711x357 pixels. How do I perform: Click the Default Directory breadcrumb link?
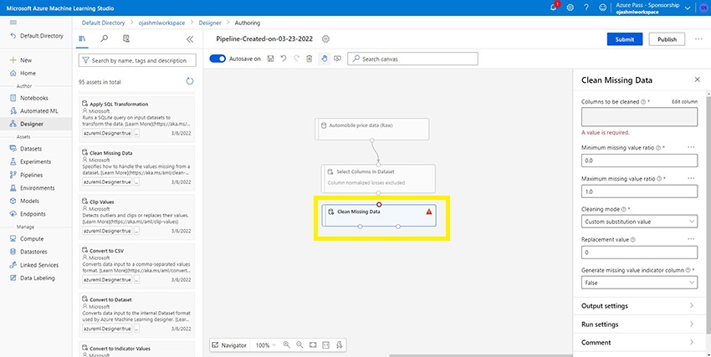[103, 23]
